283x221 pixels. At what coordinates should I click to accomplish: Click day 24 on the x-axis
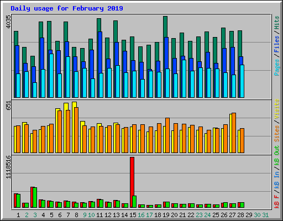pyautogui.click(x=207, y=215)
